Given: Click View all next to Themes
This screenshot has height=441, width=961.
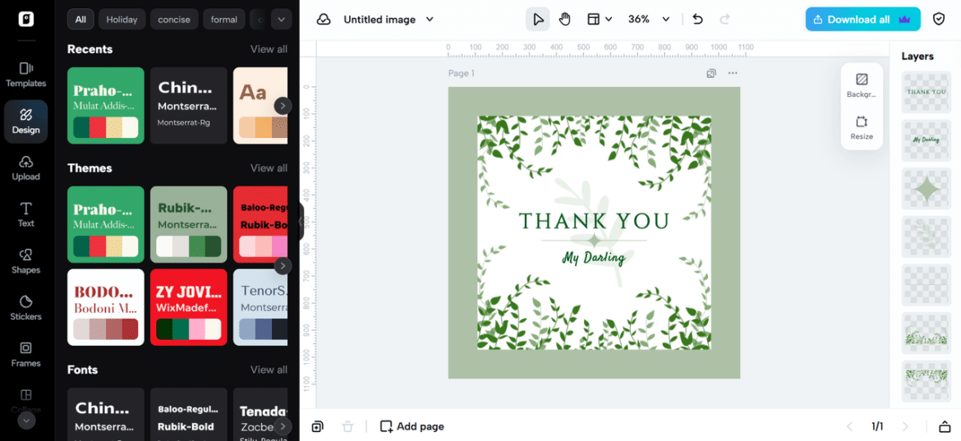Looking at the screenshot, I should [x=269, y=168].
